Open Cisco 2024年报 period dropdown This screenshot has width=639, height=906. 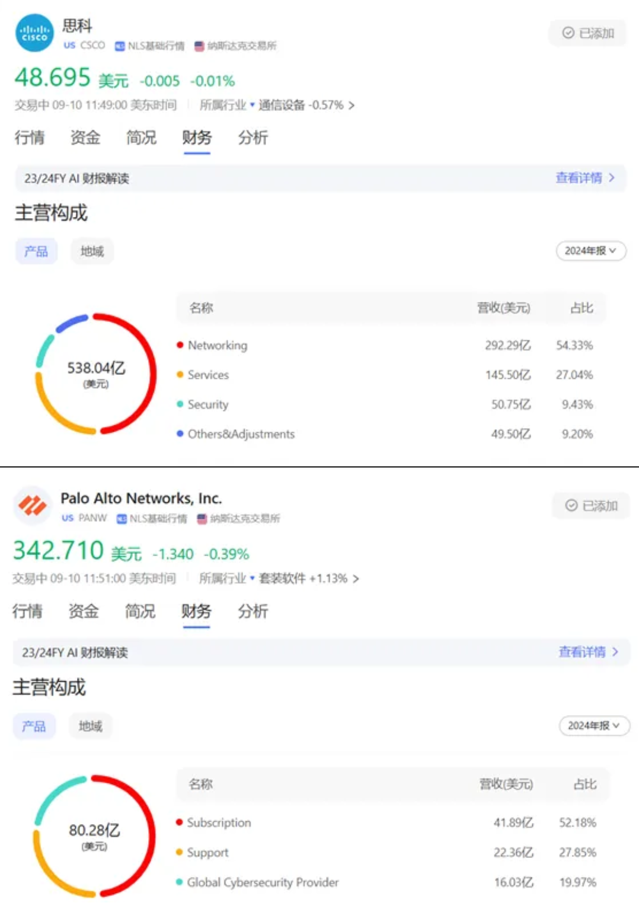click(x=591, y=251)
